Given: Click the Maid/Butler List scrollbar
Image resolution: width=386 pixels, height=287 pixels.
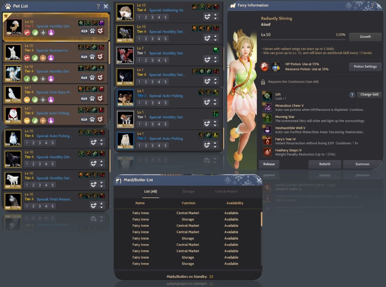Looking at the screenshot, I should 261,219.
